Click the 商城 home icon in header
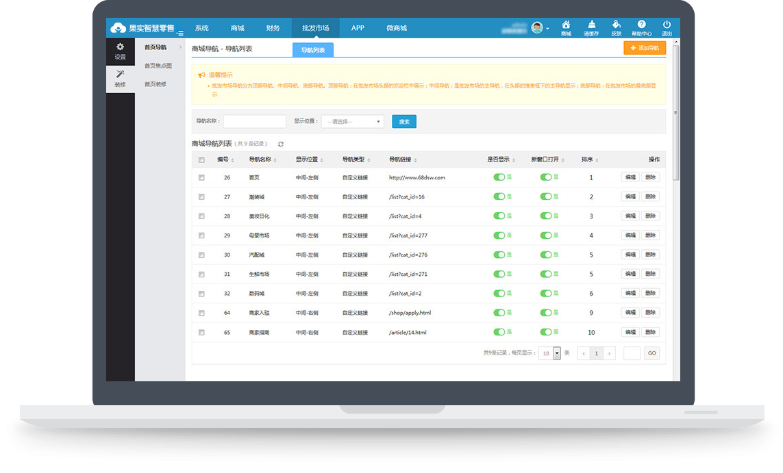 click(565, 25)
